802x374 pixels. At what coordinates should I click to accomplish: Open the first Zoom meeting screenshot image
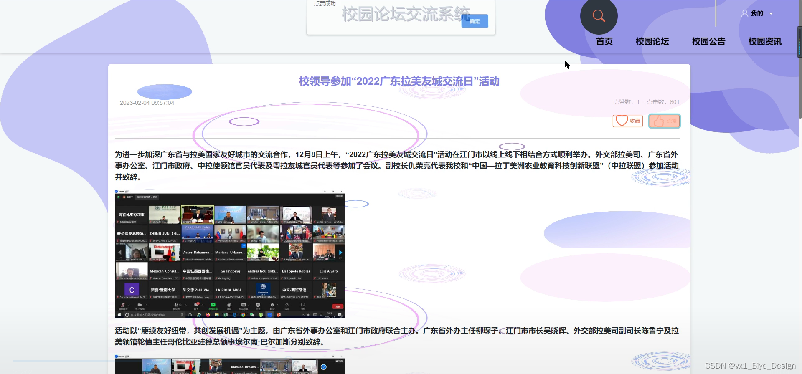pyautogui.click(x=230, y=254)
